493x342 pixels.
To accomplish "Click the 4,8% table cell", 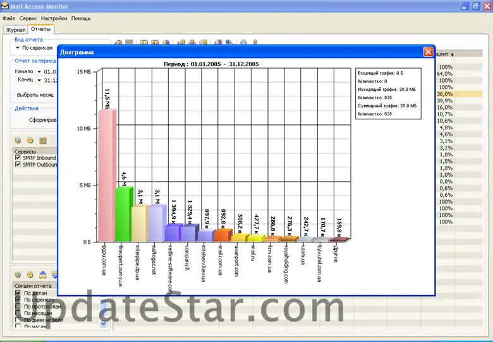I will 446,127.
